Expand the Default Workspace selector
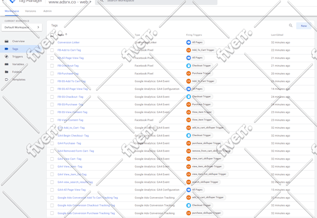The height and width of the screenshot is (218, 317). pos(22,28)
